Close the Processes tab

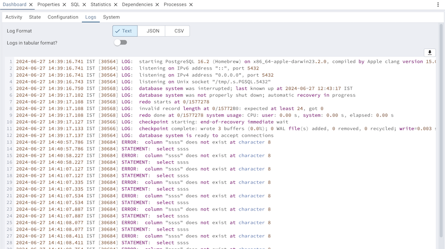pyautogui.click(x=191, y=4)
